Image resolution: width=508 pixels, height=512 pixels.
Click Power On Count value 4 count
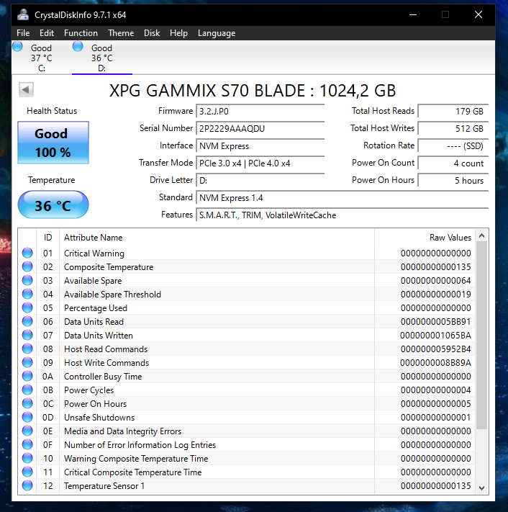coord(453,163)
